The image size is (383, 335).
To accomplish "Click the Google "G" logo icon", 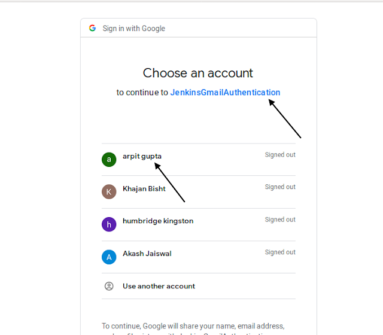I will (92, 28).
